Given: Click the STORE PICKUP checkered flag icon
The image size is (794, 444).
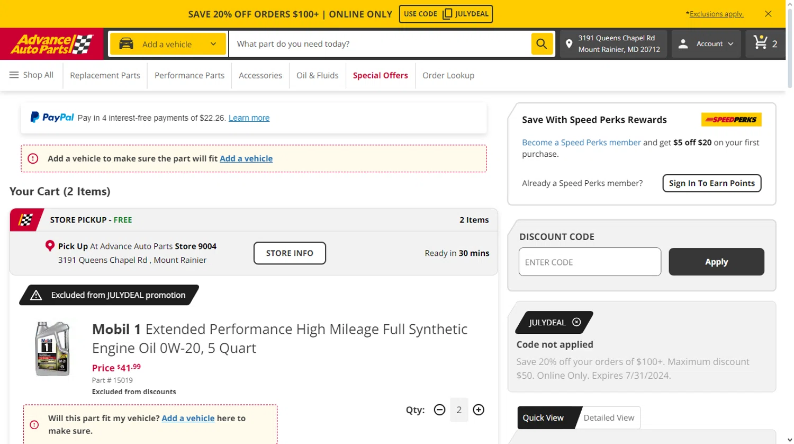Looking at the screenshot, I should [x=25, y=220].
